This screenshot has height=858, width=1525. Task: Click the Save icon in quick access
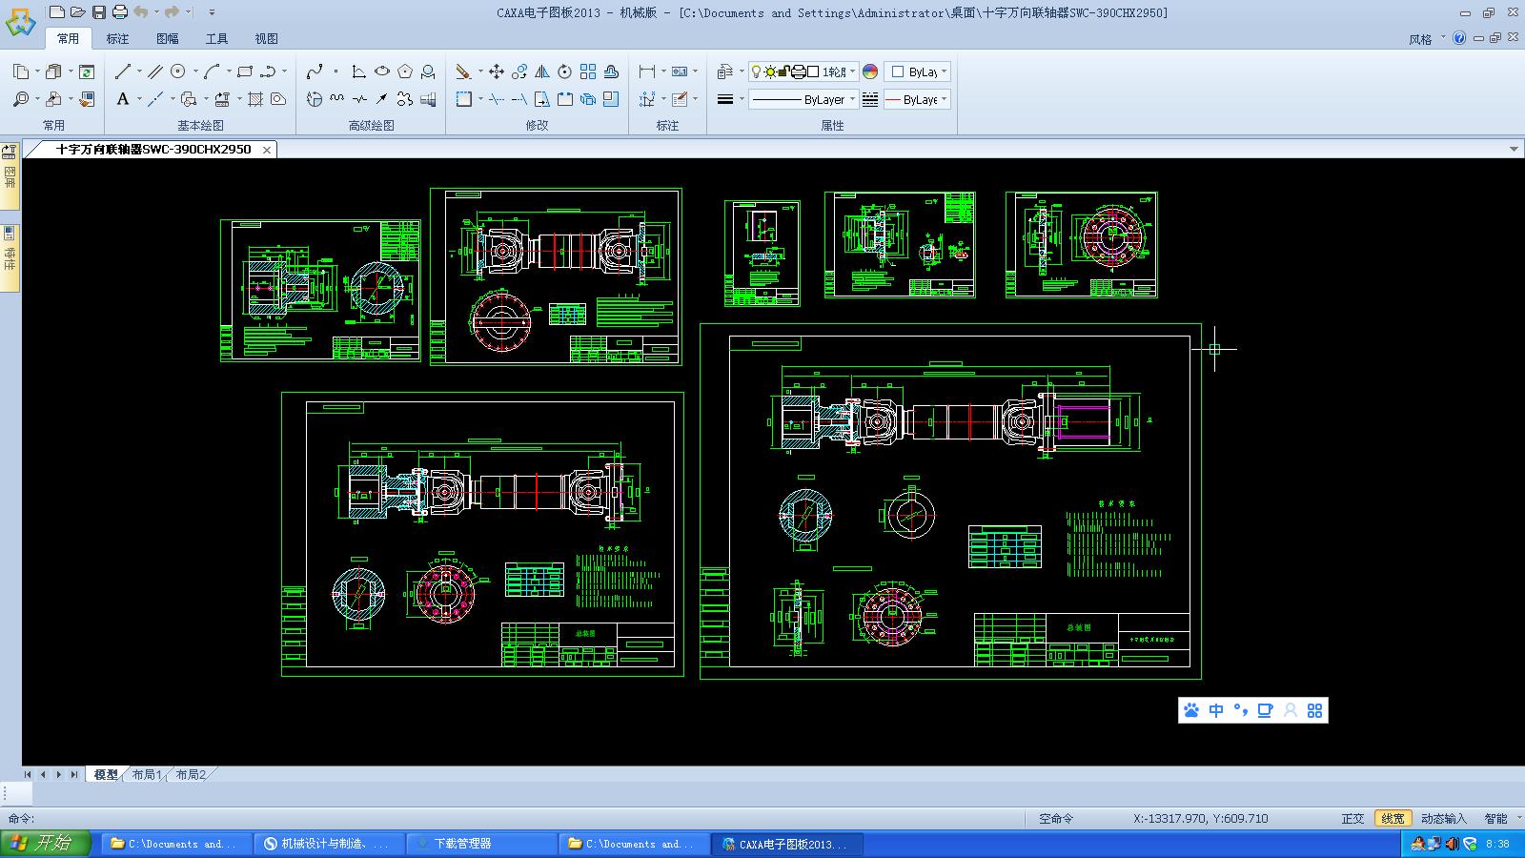pyautogui.click(x=99, y=12)
